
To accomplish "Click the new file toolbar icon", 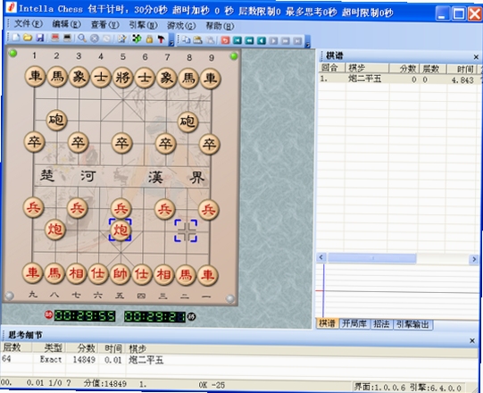I will tap(16, 38).
